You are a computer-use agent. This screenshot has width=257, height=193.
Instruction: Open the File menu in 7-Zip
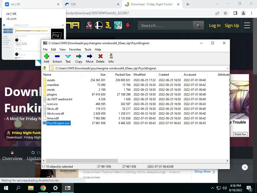tap(45, 50)
